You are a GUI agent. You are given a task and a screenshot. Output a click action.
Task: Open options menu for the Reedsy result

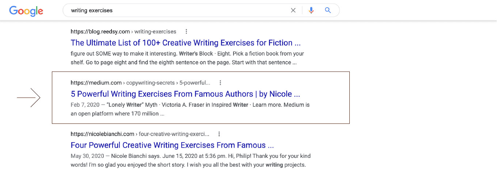186,31
